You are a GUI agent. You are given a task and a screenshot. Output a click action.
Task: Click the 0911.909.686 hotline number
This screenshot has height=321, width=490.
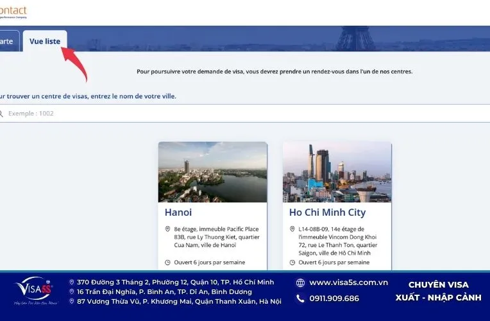[334, 299]
